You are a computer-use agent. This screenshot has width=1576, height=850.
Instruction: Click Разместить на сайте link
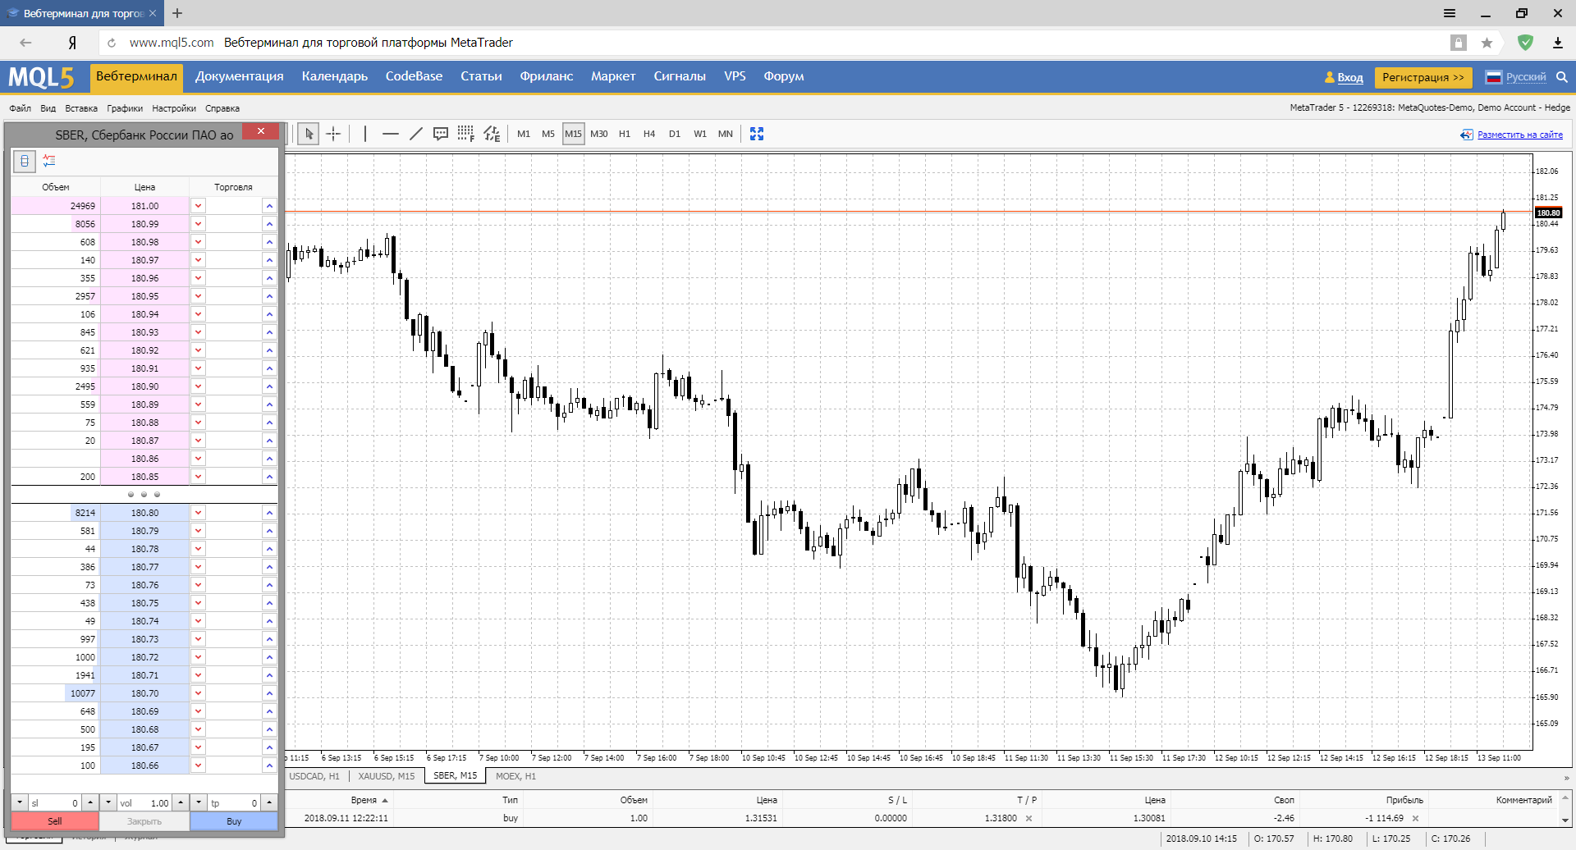(x=1519, y=135)
